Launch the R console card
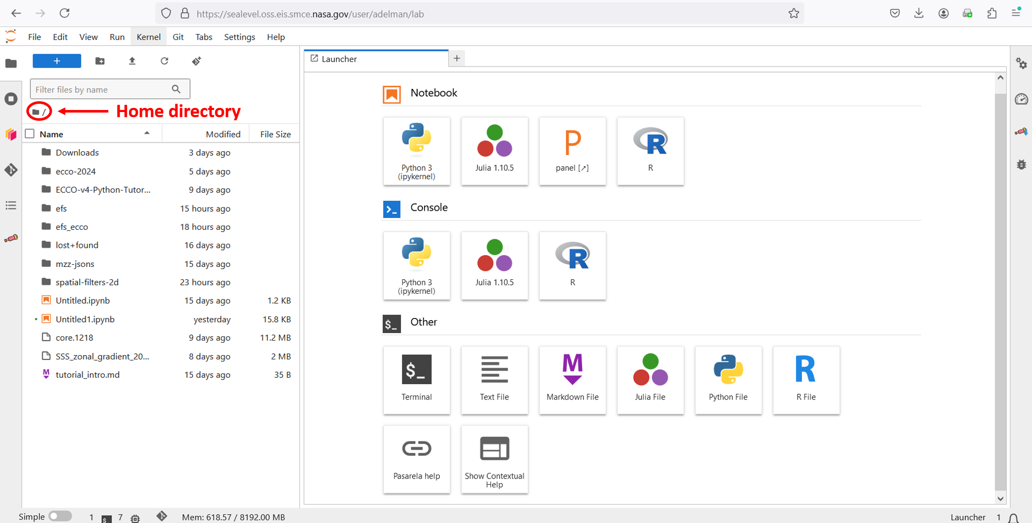The width and height of the screenshot is (1032, 523). 572,265
